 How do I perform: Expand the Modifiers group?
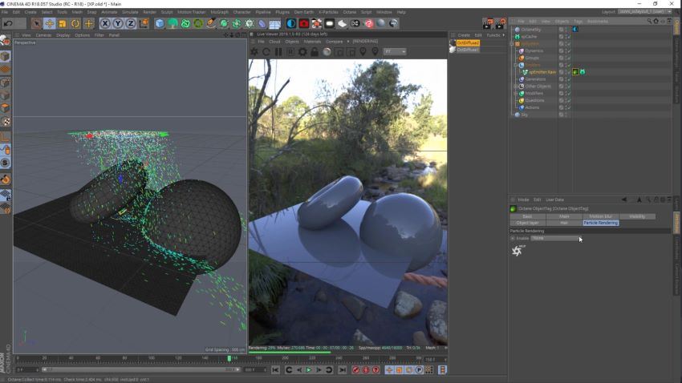[x=516, y=94]
